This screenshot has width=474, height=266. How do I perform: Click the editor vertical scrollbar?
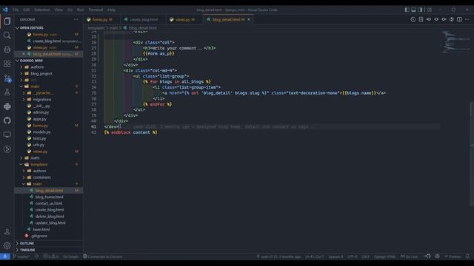pos(473,154)
